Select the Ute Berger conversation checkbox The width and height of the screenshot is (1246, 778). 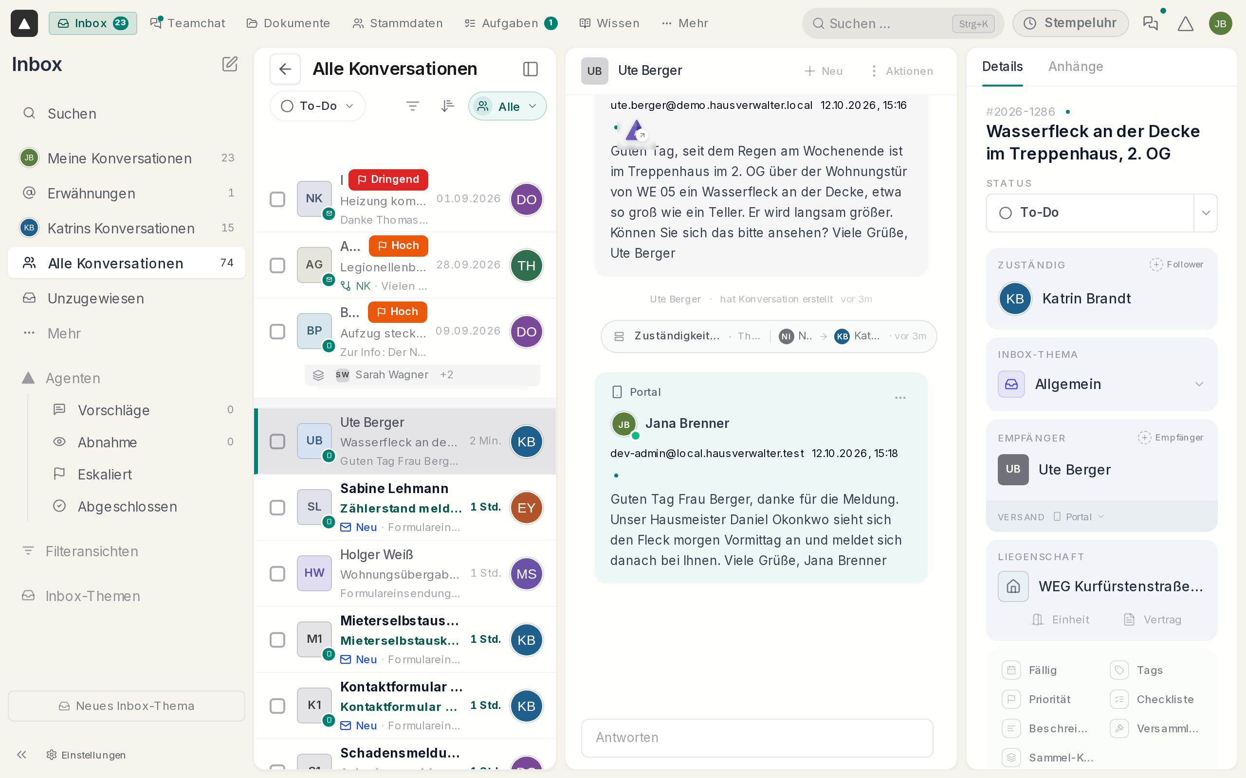[x=277, y=442]
